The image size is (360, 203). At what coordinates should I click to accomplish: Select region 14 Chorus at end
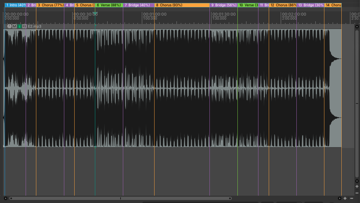pyautogui.click(x=333, y=5)
